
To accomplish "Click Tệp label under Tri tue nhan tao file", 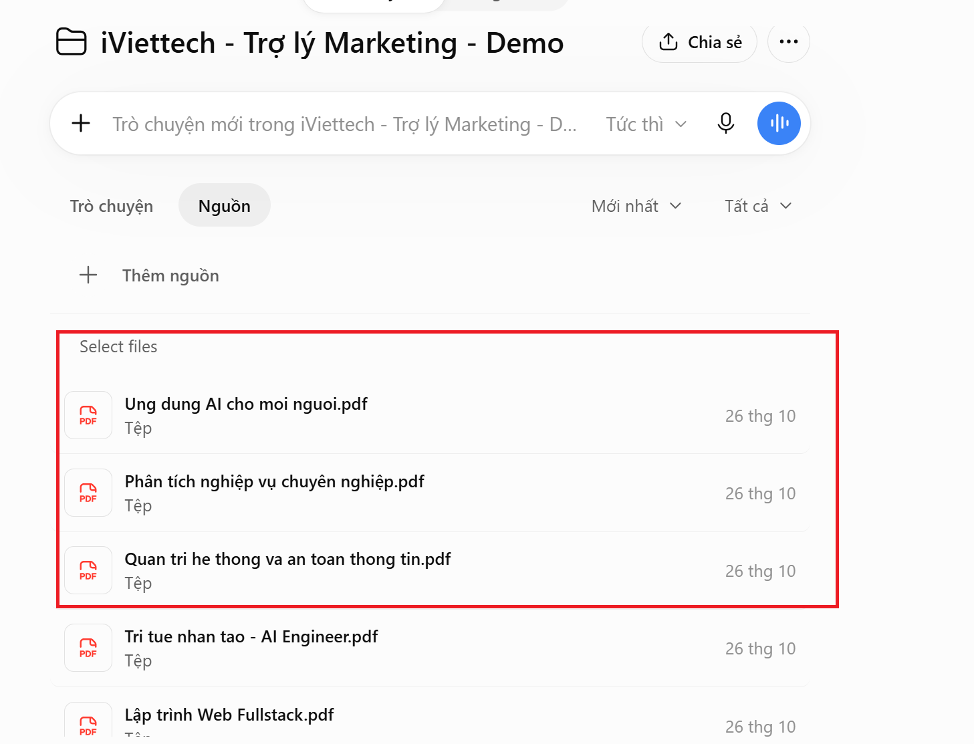I will tap(138, 661).
